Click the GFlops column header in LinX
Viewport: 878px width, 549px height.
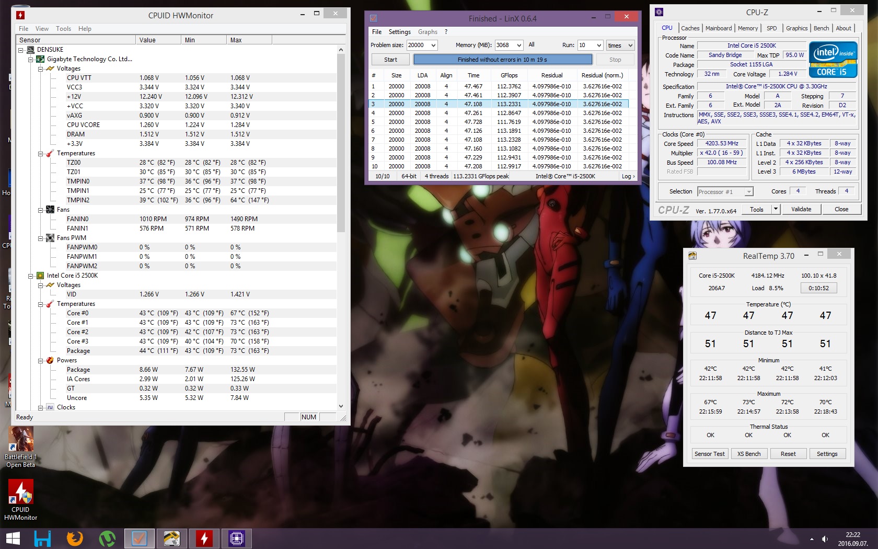click(x=509, y=75)
